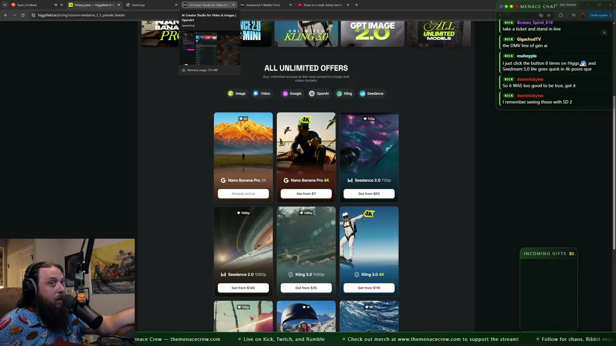Click the 'ALL UNLIMITED OFFERS' heading

pyautogui.click(x=306, y=68)
